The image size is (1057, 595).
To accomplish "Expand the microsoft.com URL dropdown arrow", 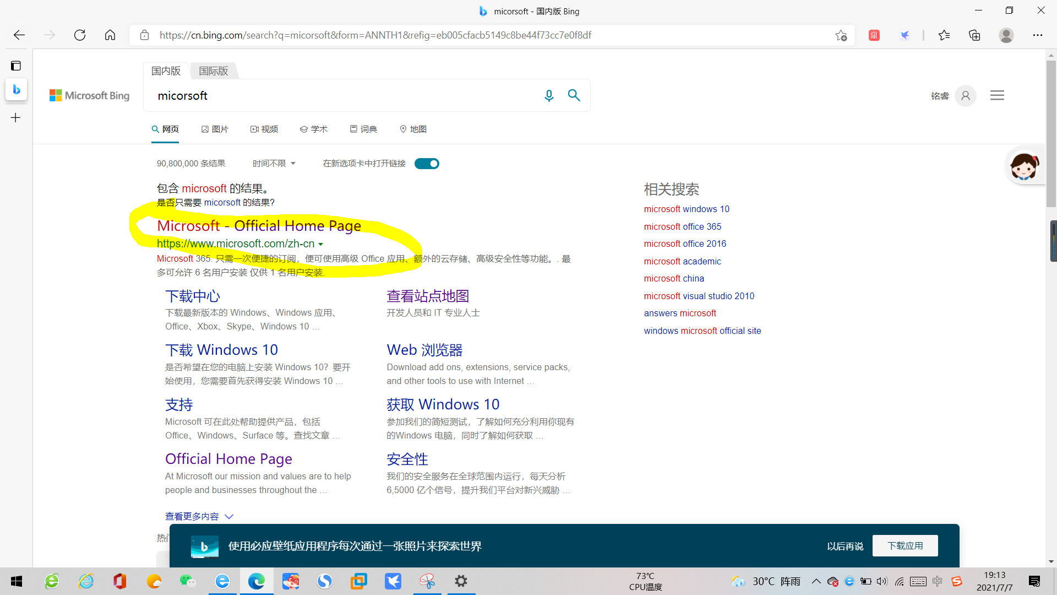I will (320, 244).
